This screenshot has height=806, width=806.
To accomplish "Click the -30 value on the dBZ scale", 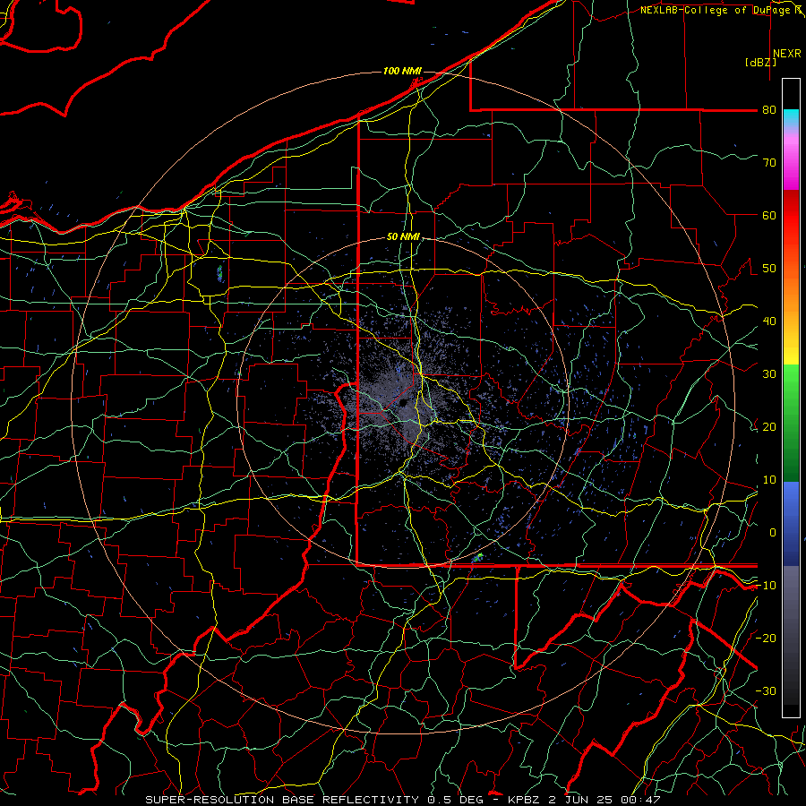I will coord(766,690).
